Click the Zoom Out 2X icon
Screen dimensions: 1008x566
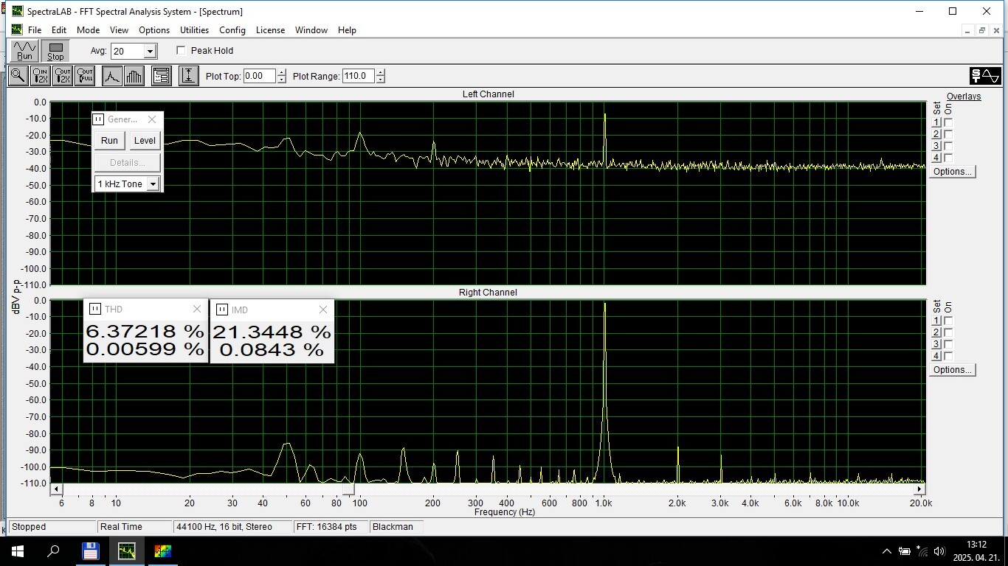click(x=63, y=75)
